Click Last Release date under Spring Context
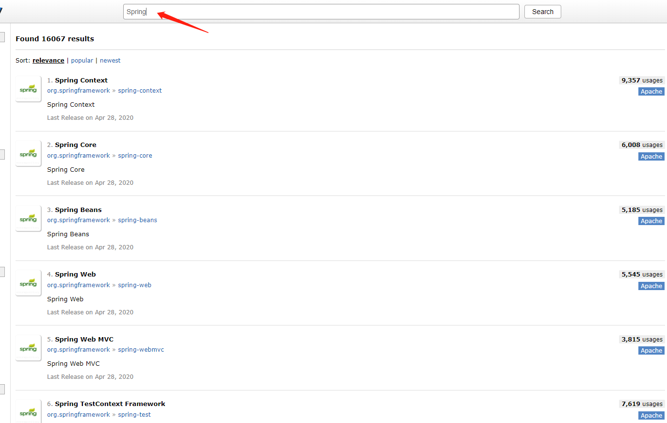Viewport: 667px width, 423px height. point(90,118)
